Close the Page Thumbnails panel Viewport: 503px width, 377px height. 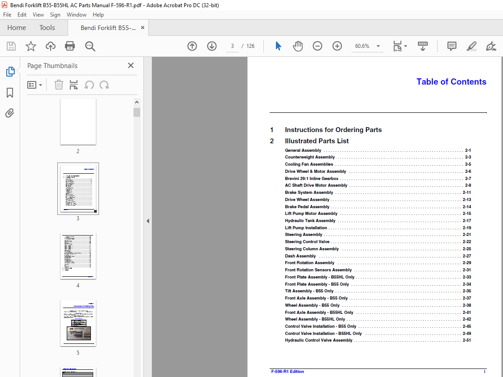130,65
